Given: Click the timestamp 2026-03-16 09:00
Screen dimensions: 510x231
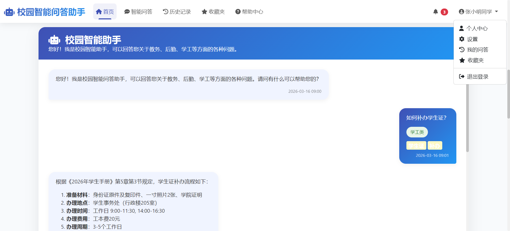Looking at the screenshot, I should (x=305, y=91).
